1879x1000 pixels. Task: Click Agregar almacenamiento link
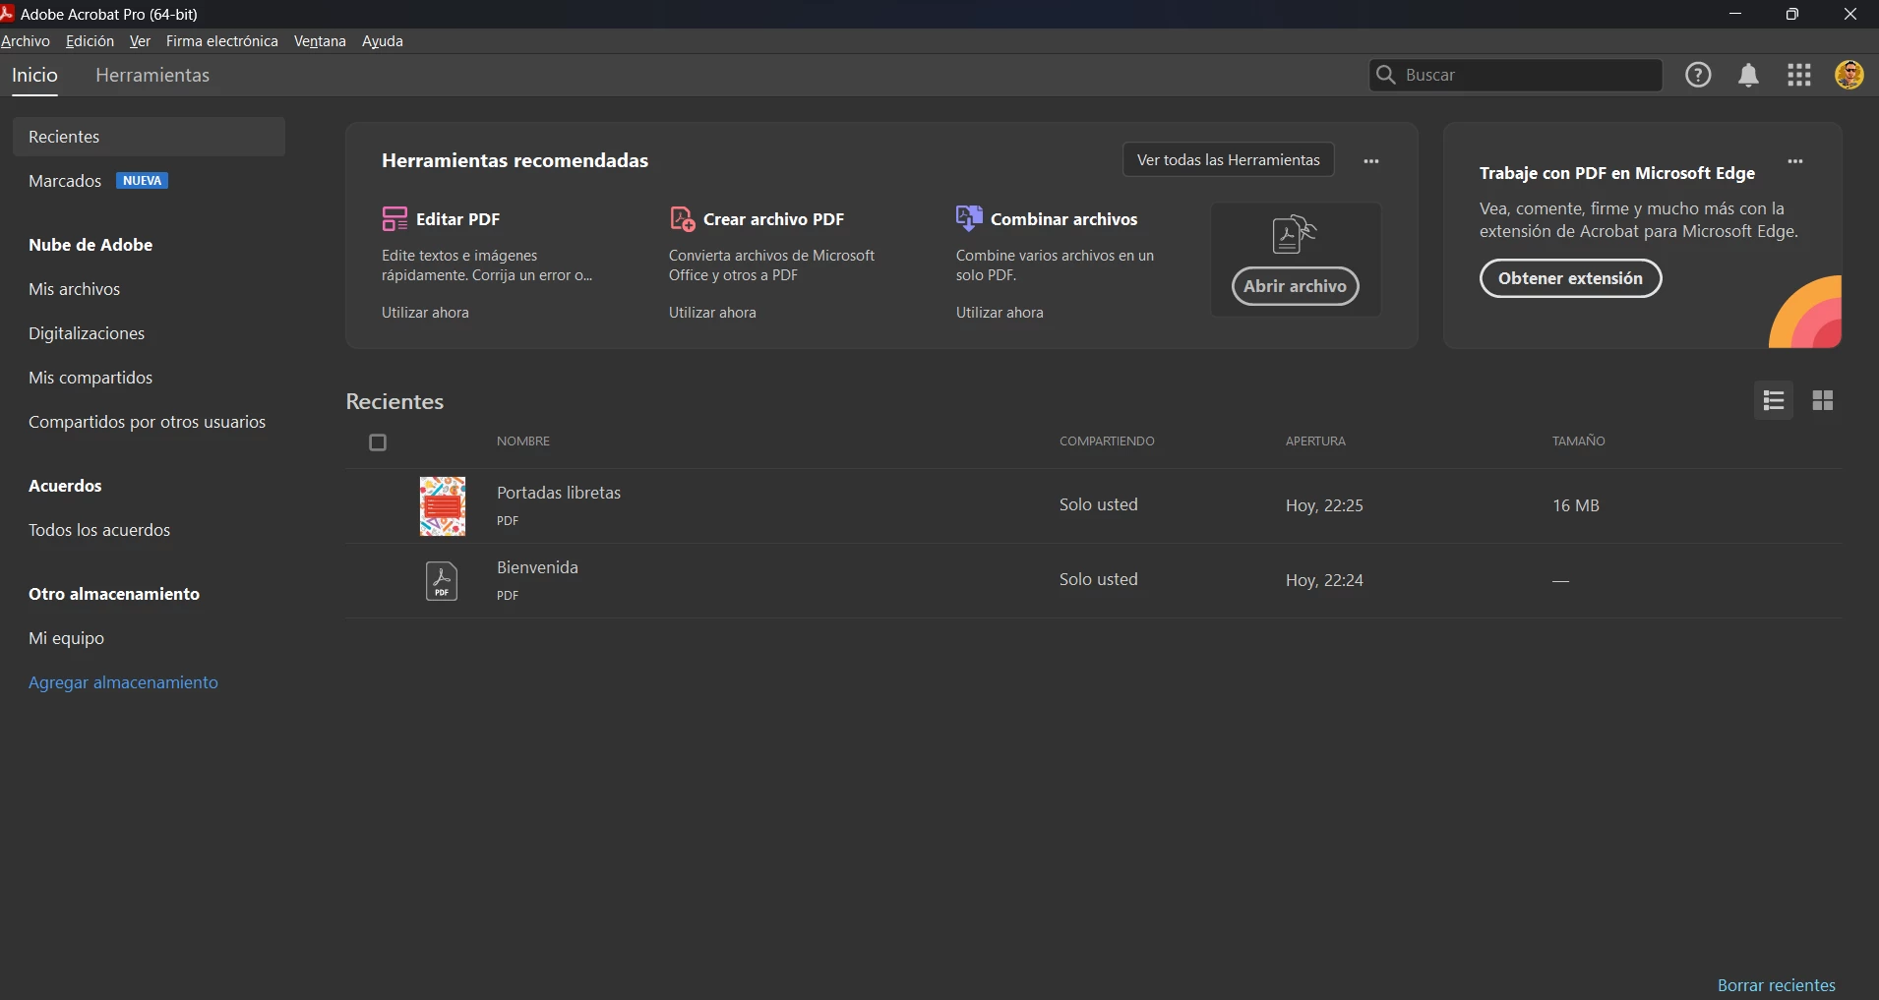(123, 682)
